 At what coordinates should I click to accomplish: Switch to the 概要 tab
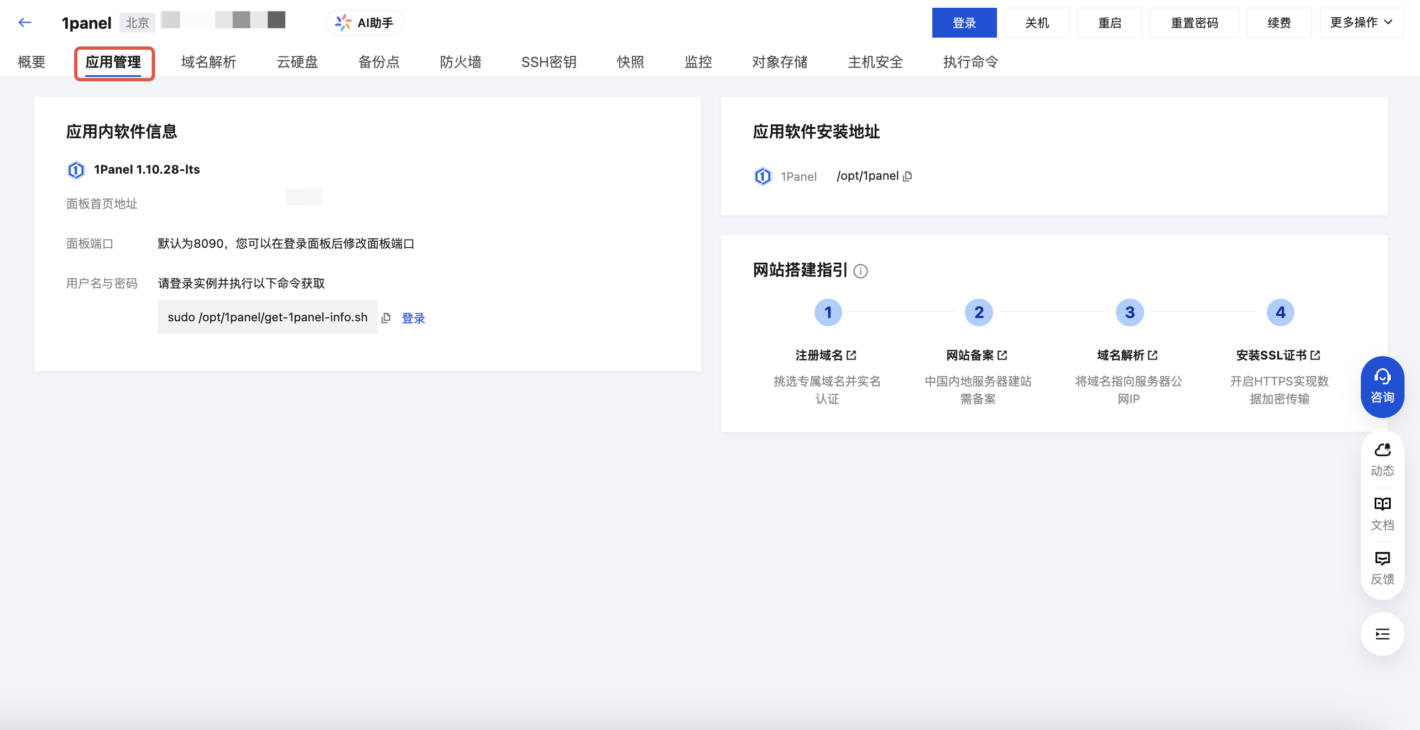tap(32, 62)
